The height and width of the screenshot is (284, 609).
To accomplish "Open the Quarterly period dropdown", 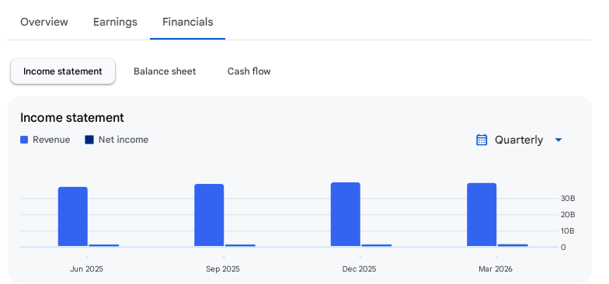I will [519, 140].
